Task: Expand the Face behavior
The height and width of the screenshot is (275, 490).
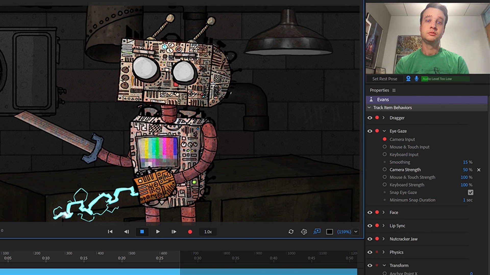Action: click(384, 212)
